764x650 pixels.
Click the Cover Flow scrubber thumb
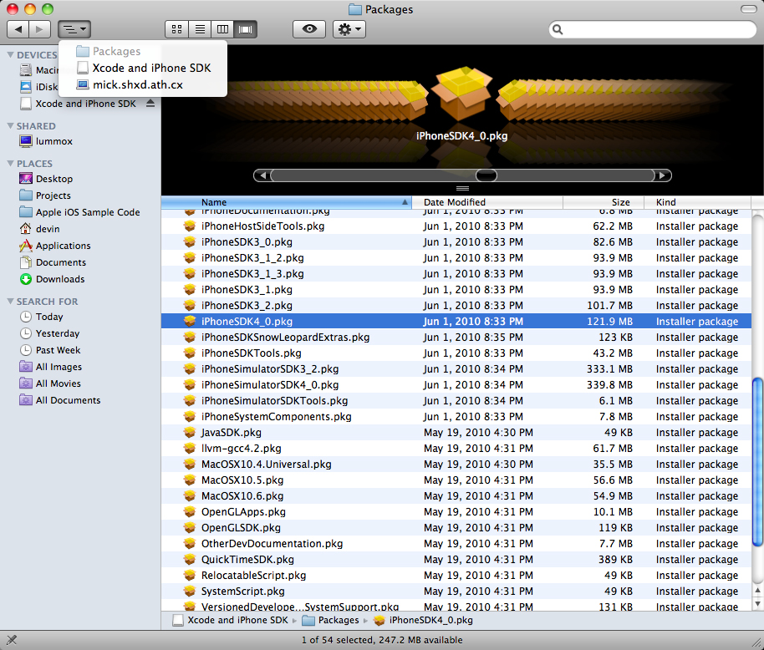click(x=486, y=175)
